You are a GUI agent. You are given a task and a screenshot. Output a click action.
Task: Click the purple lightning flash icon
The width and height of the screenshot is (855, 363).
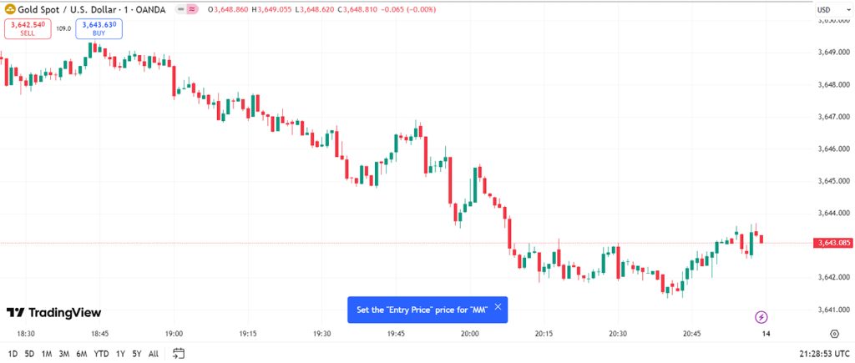761,316
